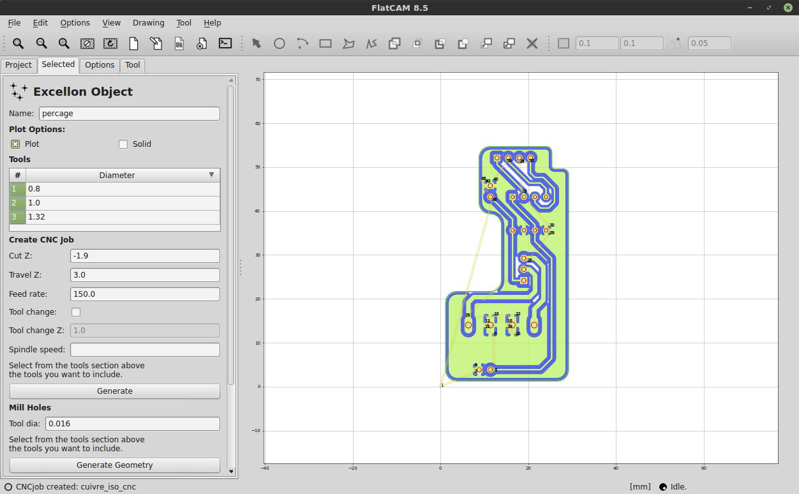The width and height of the screenshot is (799, 494).
Task: Click the Replot toolbar icon
Action: pos(110,43)
